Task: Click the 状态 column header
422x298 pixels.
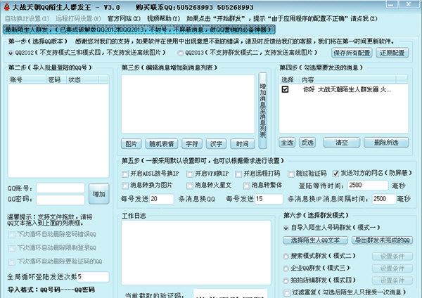Action: click(82, 79)
